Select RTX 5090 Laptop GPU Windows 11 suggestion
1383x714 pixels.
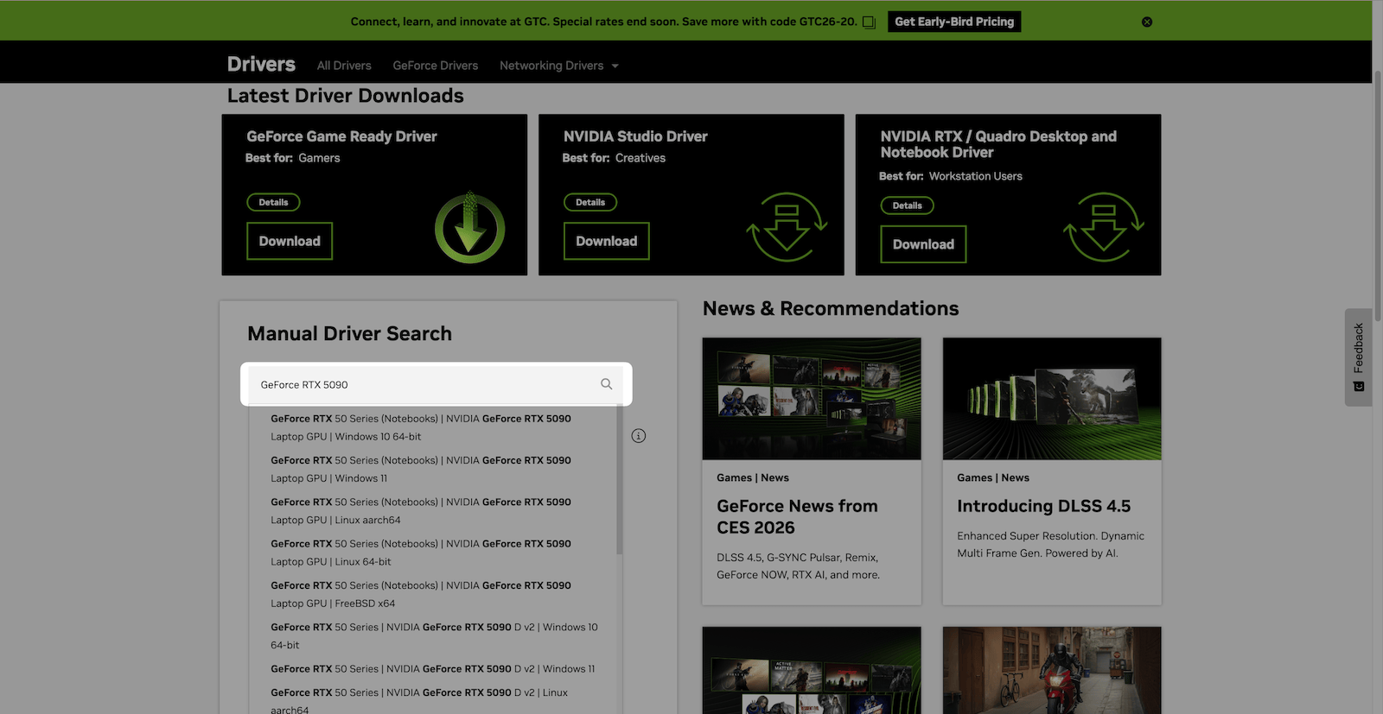(x=432, y=469)
